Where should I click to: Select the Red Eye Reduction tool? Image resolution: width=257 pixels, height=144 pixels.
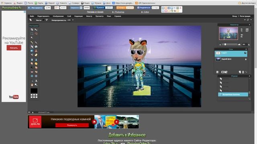[x=32, y=72]
